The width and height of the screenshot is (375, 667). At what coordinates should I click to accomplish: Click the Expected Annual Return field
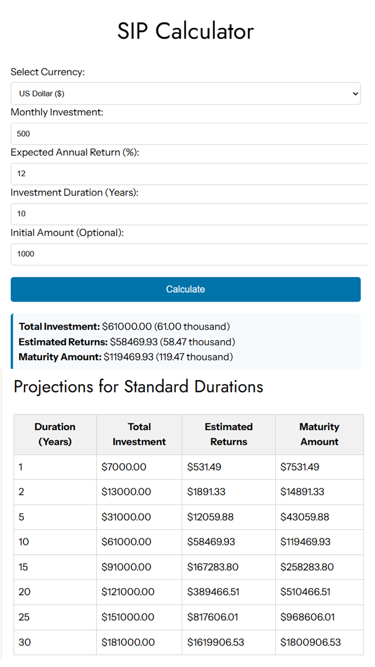186,174
